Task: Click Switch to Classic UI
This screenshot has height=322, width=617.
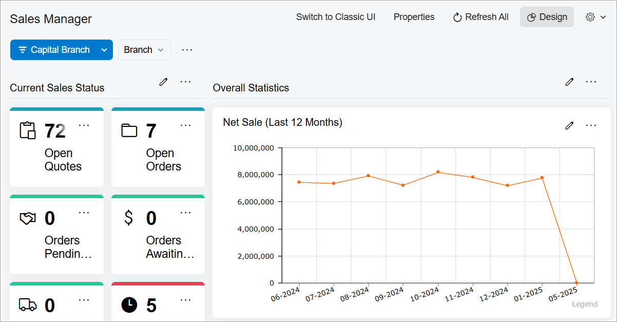Action: (336, 17)
